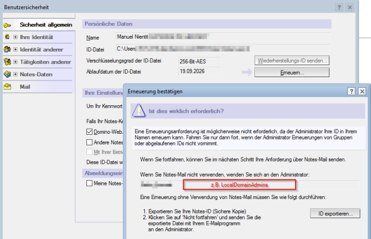Select Sicherheit allgemein in the sidebar
371x239 pixels.
[46, 25]
